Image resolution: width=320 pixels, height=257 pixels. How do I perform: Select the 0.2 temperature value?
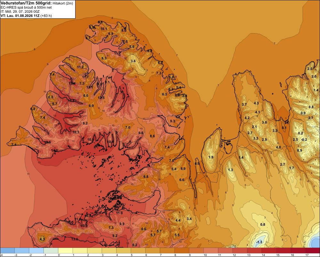[300, 133]
